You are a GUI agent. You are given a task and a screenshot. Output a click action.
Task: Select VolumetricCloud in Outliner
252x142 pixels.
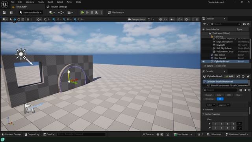click(225, 52)
